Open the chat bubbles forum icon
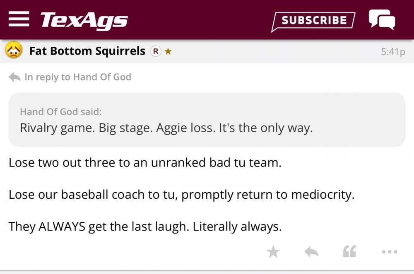414x274 pixels. pyautogui.click(x=381, y=19)
